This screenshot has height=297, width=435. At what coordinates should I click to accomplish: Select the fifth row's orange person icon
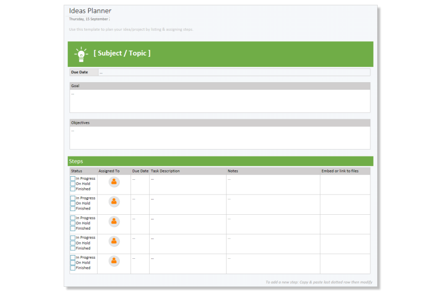pos(114,261)
